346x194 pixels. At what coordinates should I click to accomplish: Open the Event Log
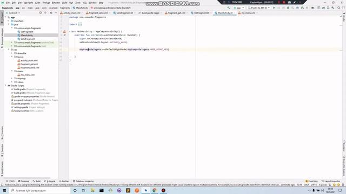[311, 181]
